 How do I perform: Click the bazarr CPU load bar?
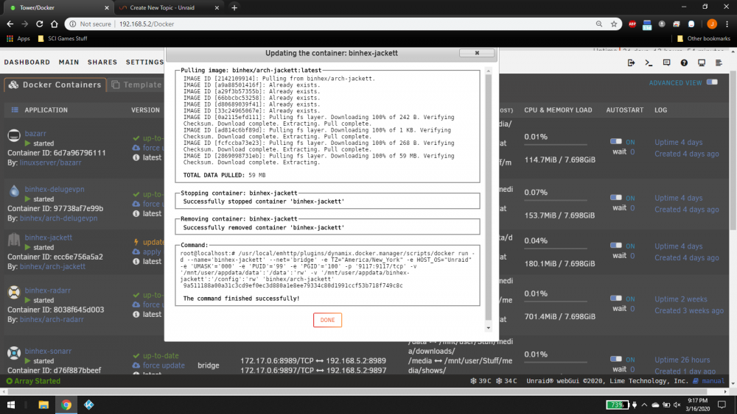tap(555, 144)
